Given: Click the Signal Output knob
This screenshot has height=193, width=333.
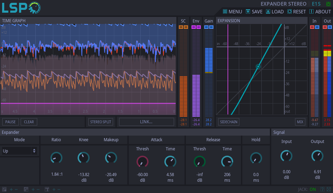Looking at the screenshot, I should (317, 156).
